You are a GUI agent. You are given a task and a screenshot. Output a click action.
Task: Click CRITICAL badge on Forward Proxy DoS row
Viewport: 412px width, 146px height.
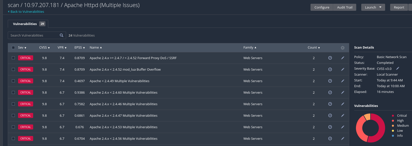coord(26,58)
